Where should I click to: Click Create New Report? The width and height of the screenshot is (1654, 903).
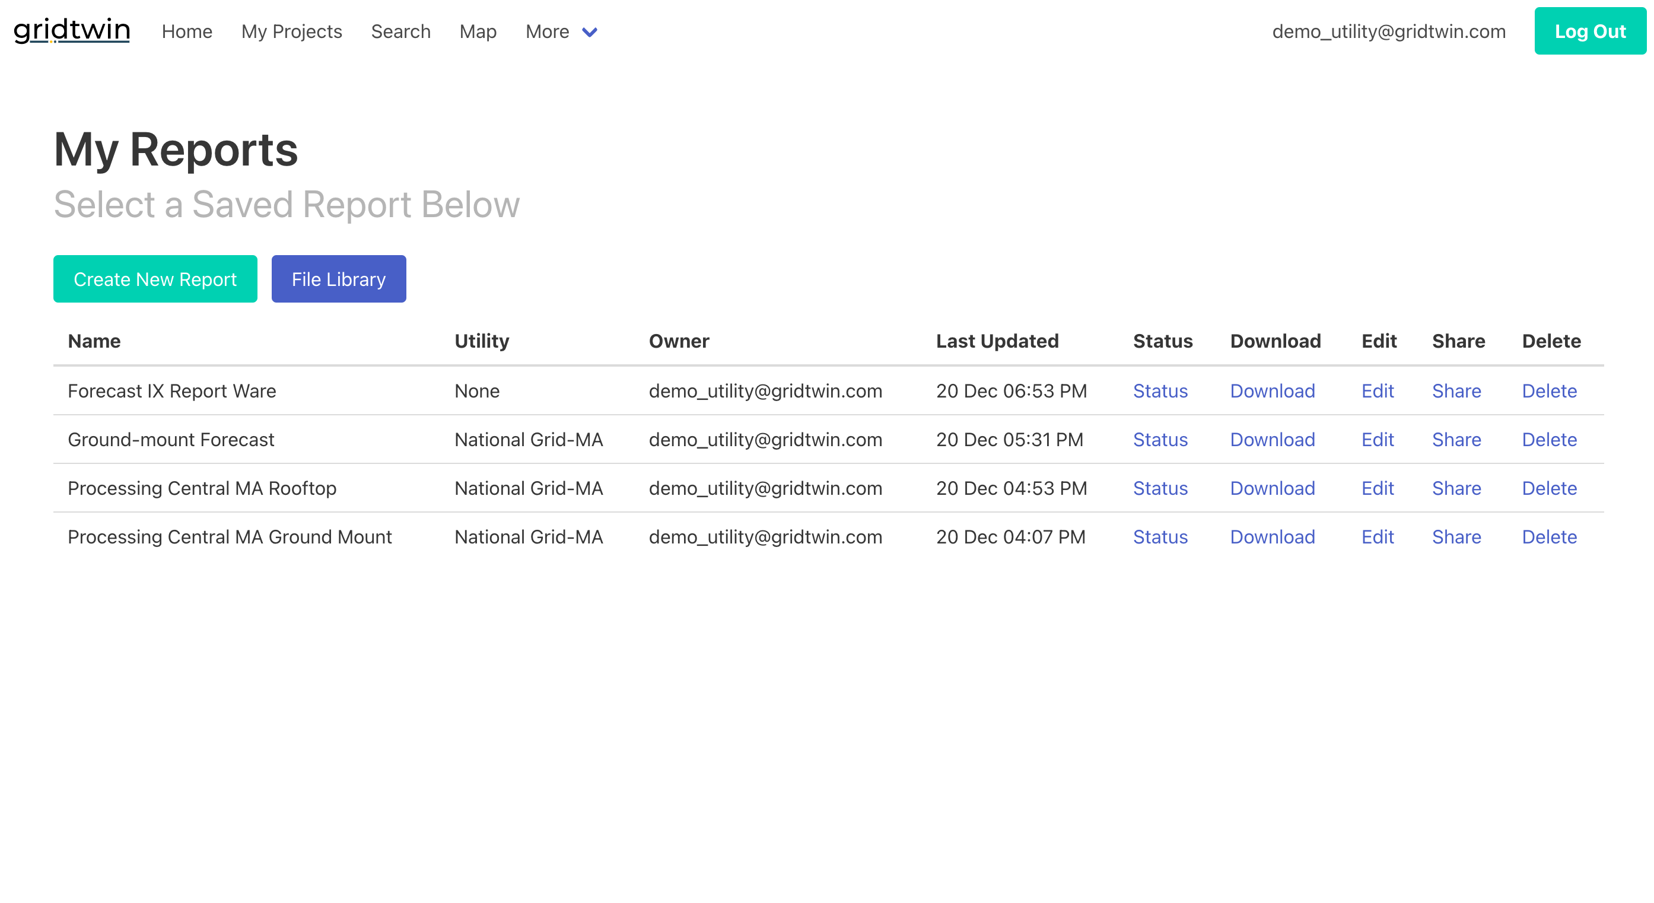155,279
